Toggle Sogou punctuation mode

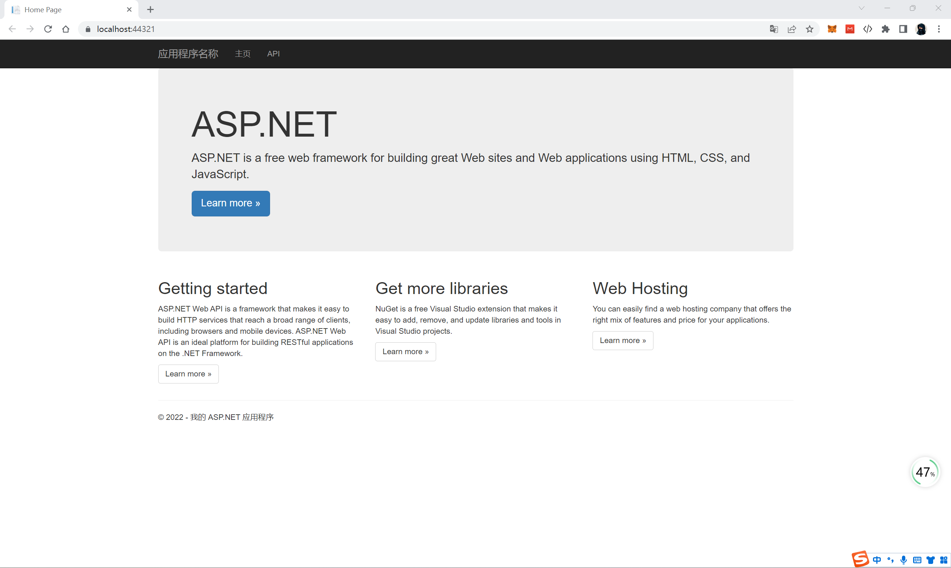point(890,560)
